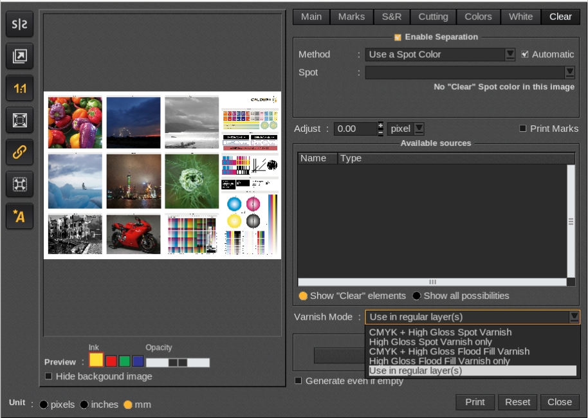Screen dimensions: 588x418
Task: Open the image preview tool
Action: [19, 57]
